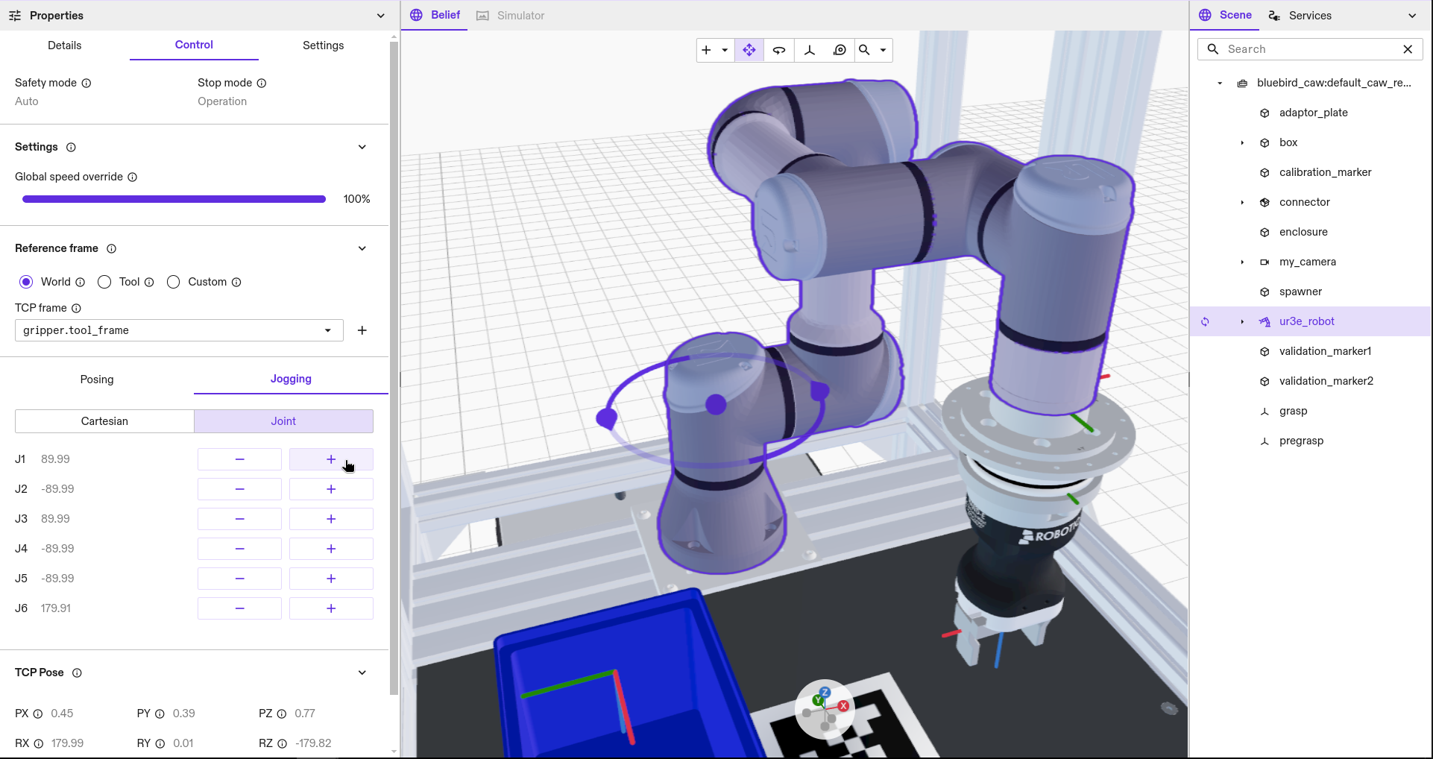Select the Custom reference frame radio button
Image resolution: width=1433 pixels, height=759 pixels.
174,282
